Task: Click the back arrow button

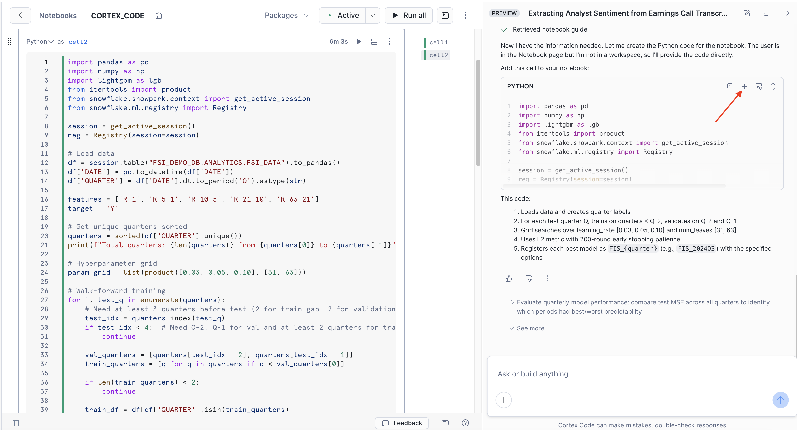Action: 20,16
